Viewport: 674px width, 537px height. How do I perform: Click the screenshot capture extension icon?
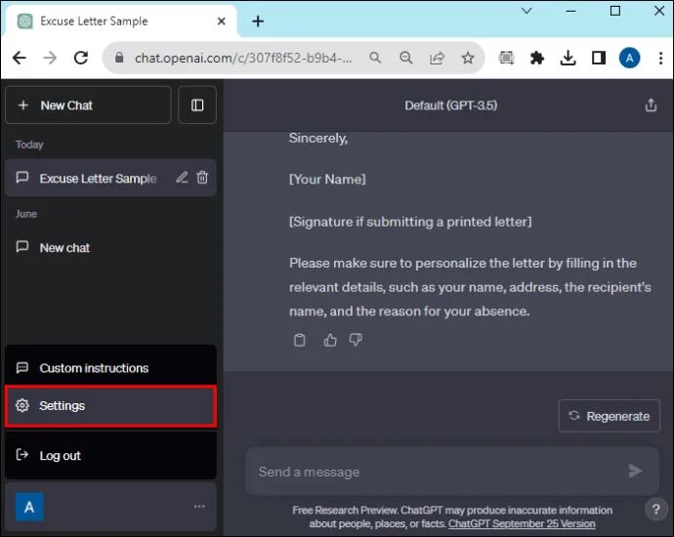pyautogui.click(x=506, y=58)
